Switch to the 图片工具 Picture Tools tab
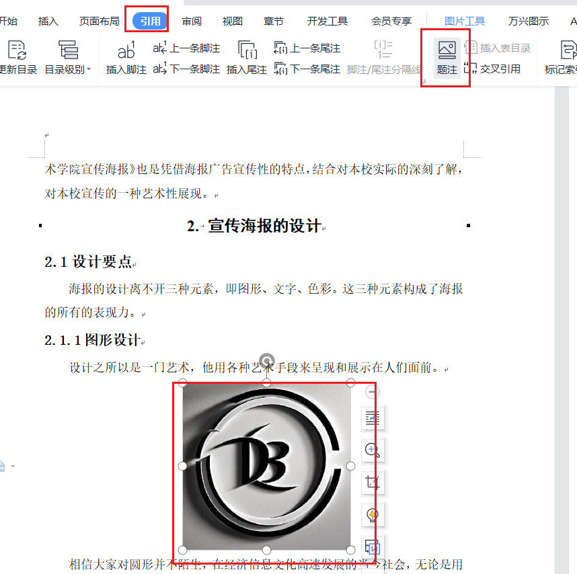The image size is (577, 574). 465,20
